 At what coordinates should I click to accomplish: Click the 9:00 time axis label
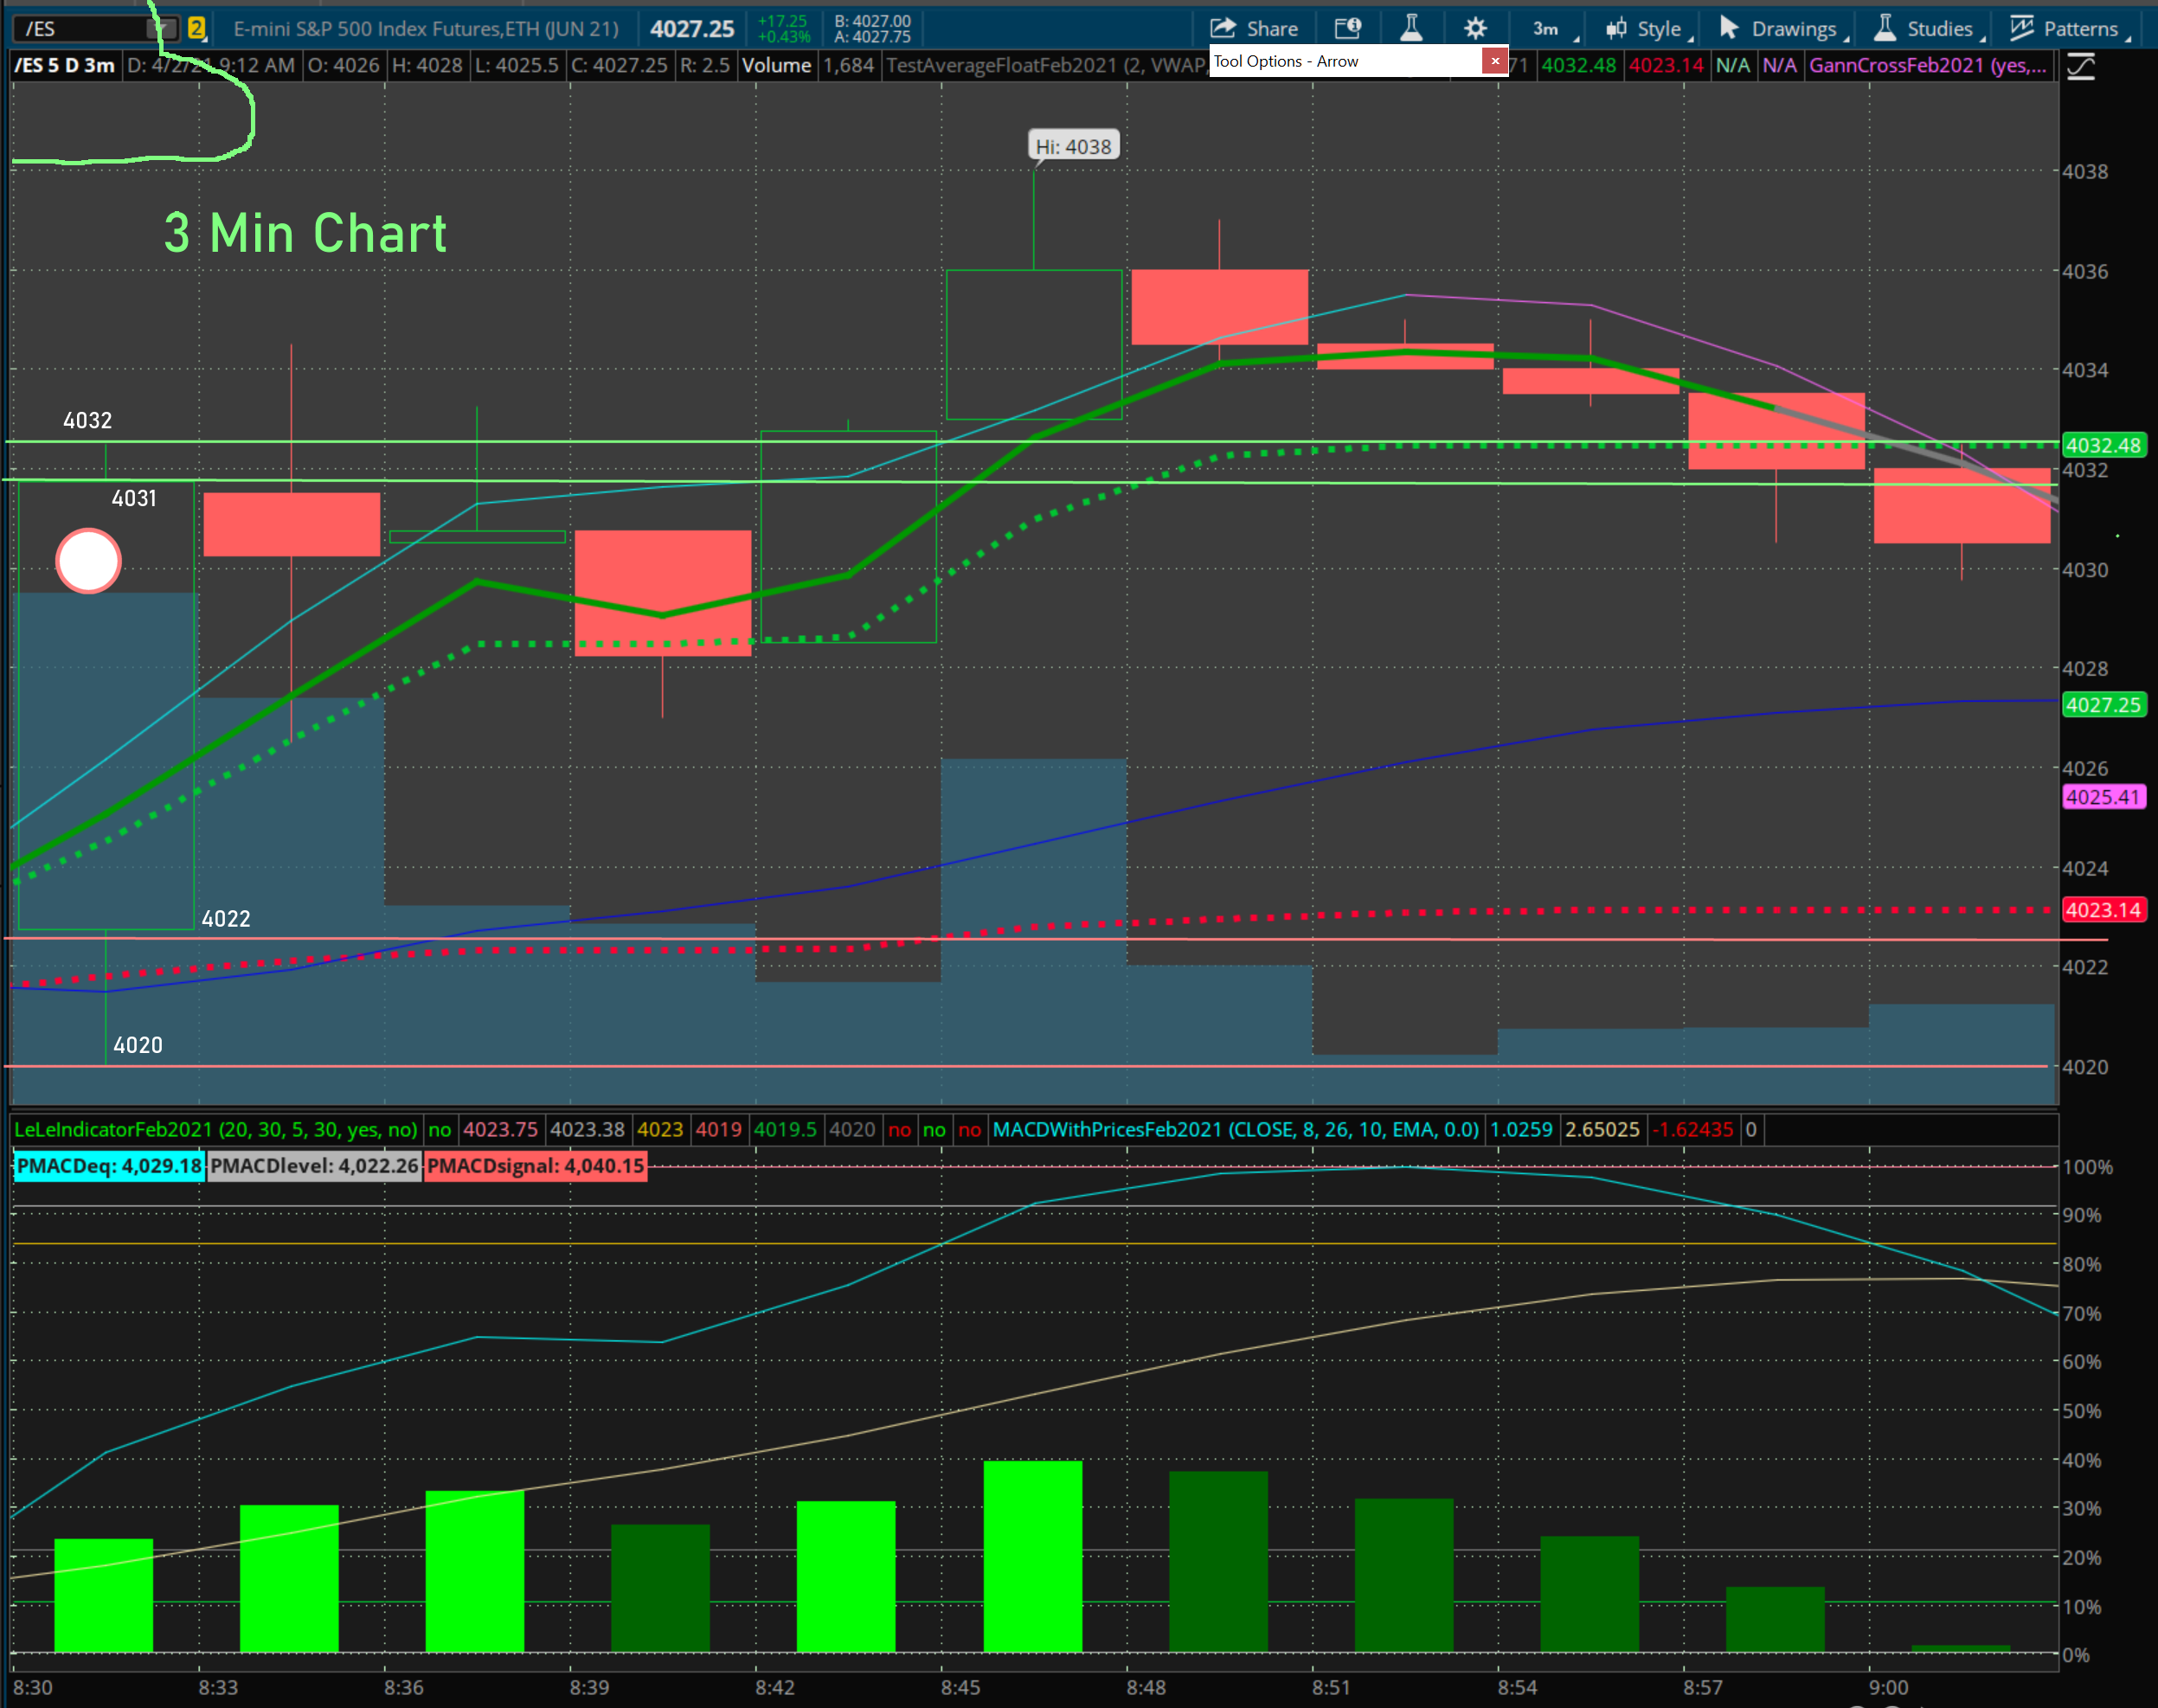coord(1888,1687)
